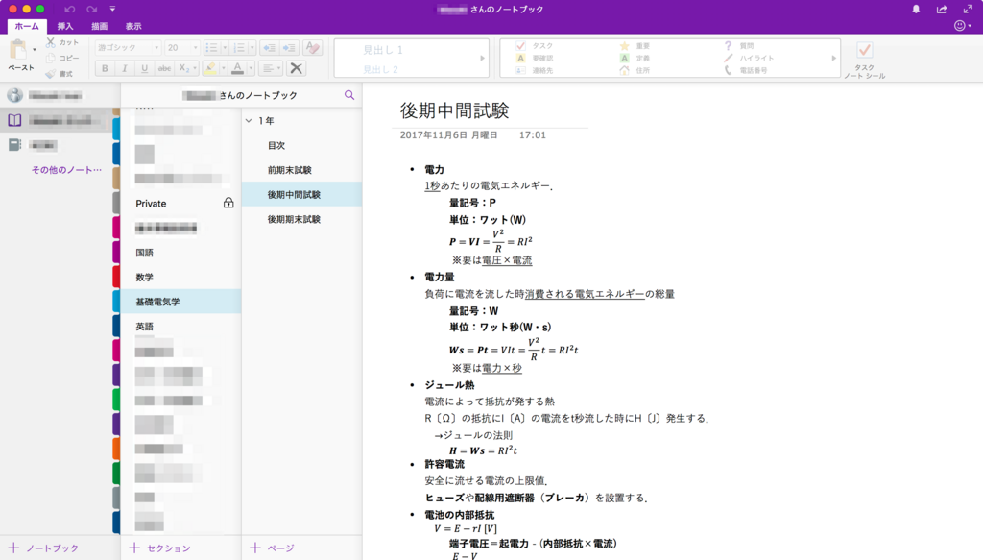Click the Undo arrow in title bar
Image resolution: width=983 pixels, height=560 pixels.
69,10
